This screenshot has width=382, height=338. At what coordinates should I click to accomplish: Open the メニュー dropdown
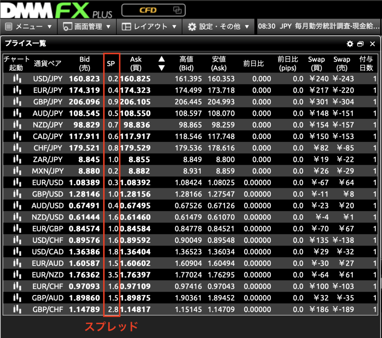pos(29,27)
